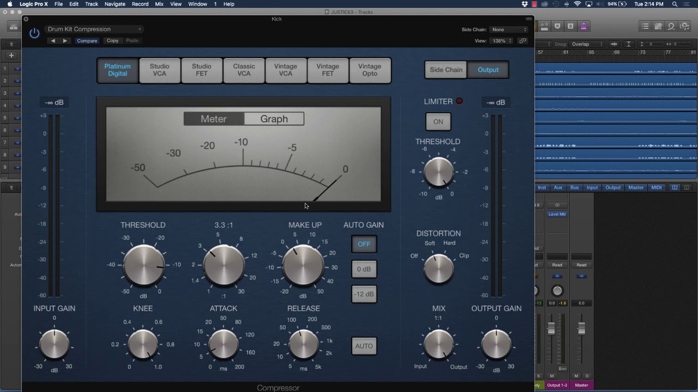Click the solo S icon in toolbar
This screenshot has height=392, width=698.
tap(570, 26)
